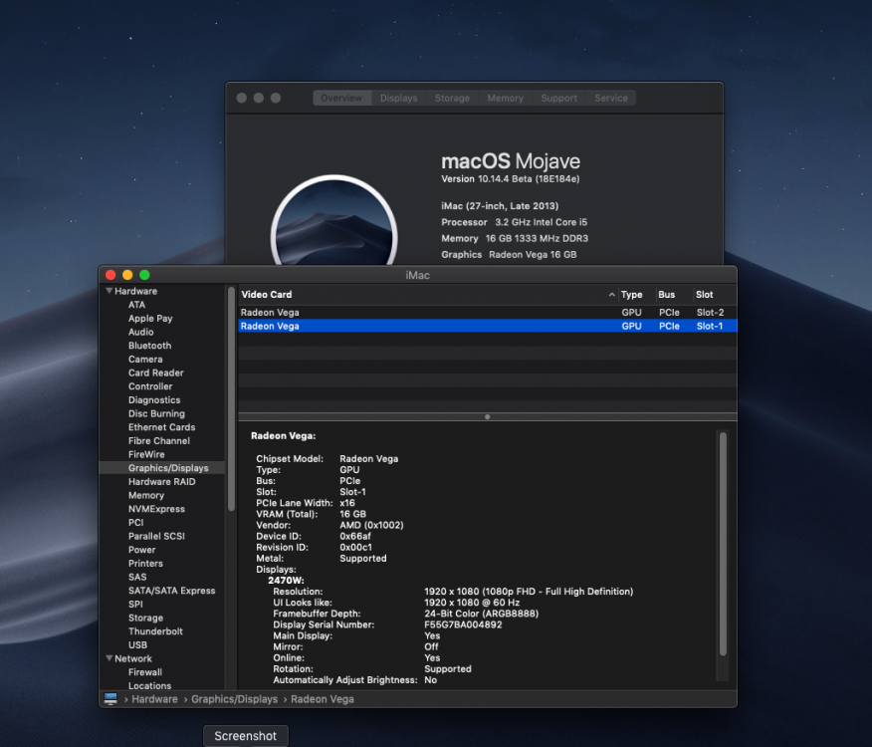
Task: Select Apple Pay in the sidebar
Action: [150, 319]
